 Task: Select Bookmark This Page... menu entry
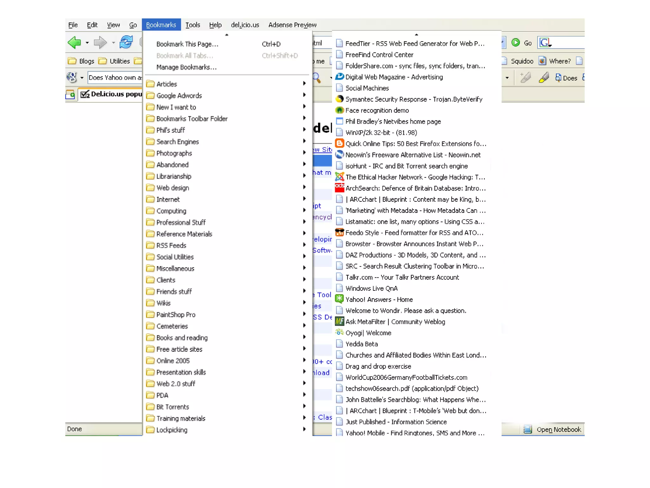(x=187, y=44)
